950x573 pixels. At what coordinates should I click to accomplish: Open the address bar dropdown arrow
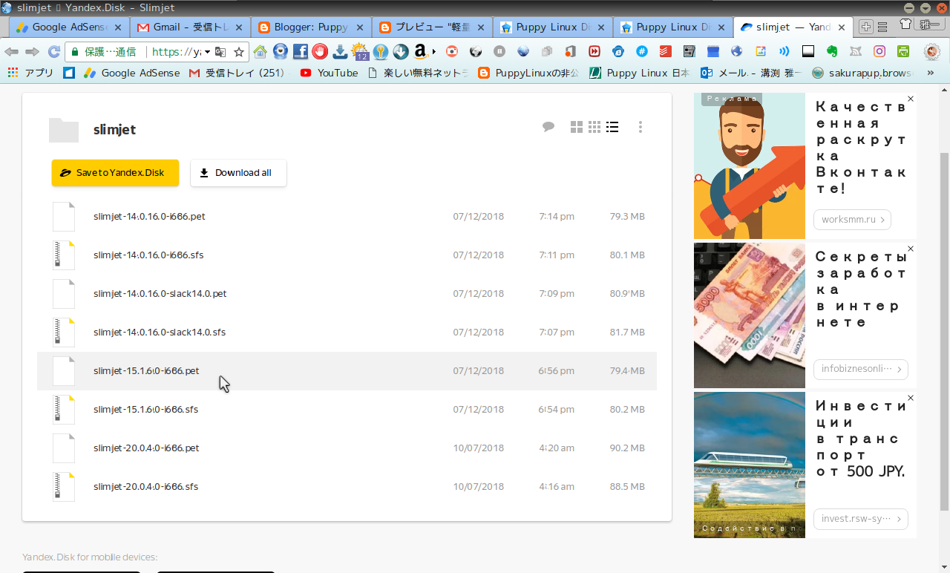click(x=207, y=52)
